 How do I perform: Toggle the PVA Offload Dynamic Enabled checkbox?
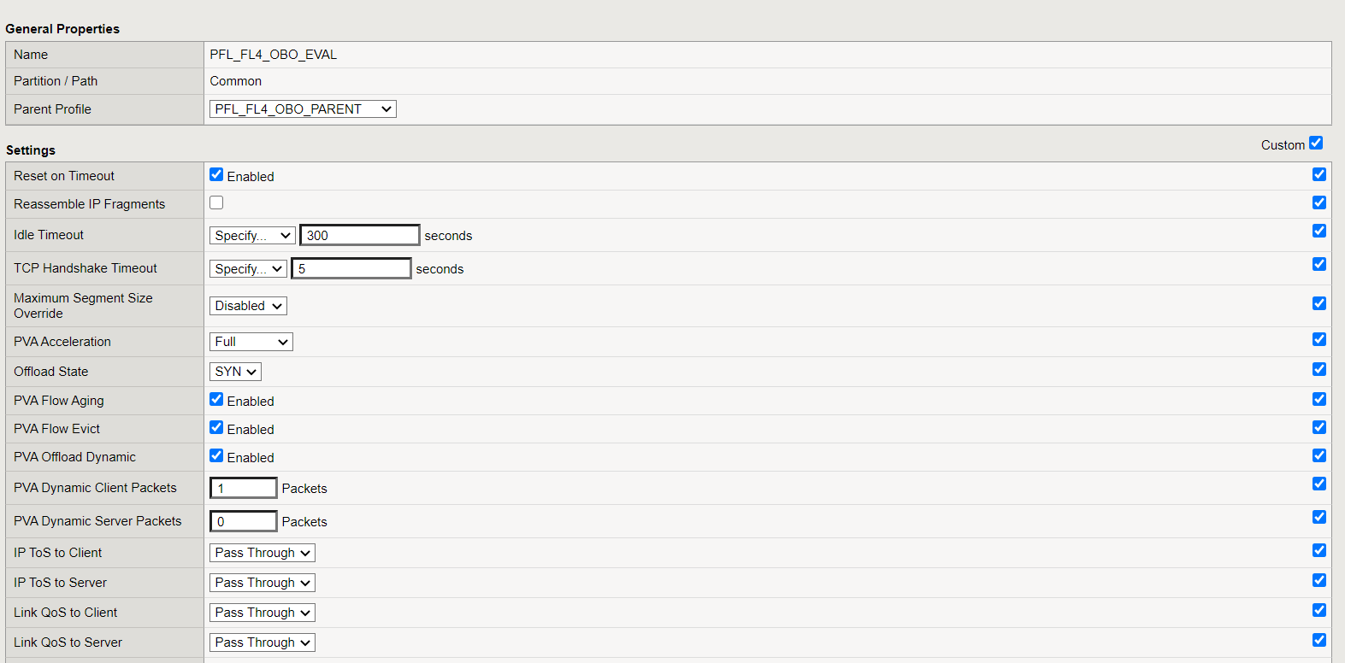click(x=216, y=455)
